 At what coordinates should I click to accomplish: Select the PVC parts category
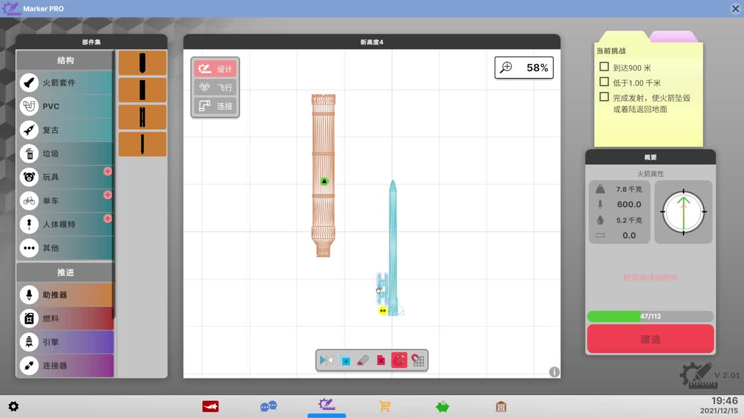point(65,106)
